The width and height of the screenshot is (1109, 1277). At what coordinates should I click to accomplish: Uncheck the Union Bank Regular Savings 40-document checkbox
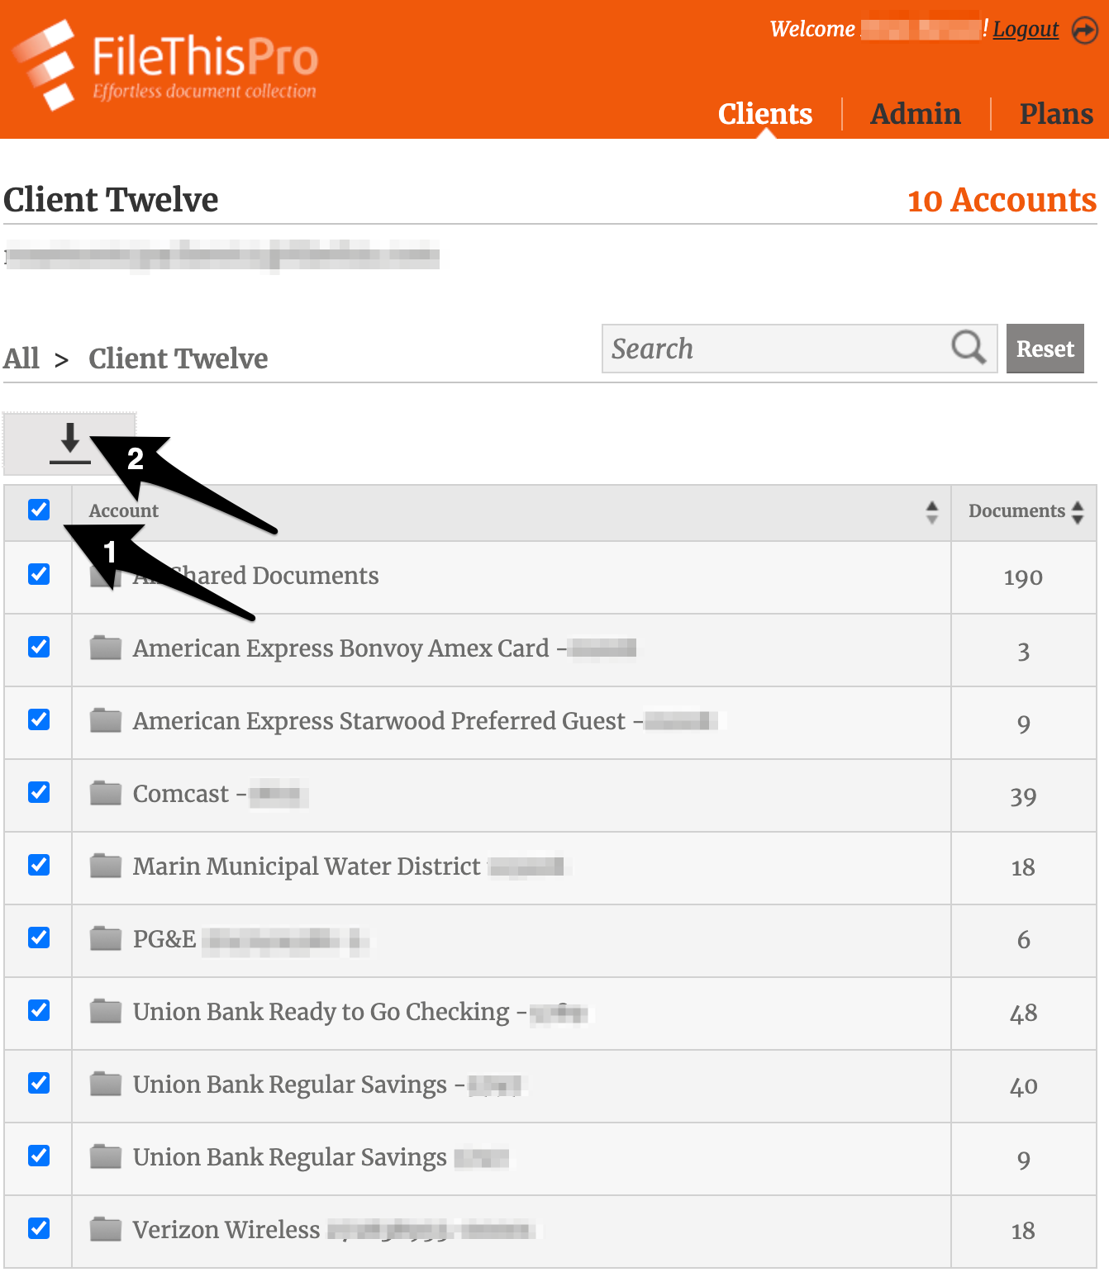(39, 1083)
